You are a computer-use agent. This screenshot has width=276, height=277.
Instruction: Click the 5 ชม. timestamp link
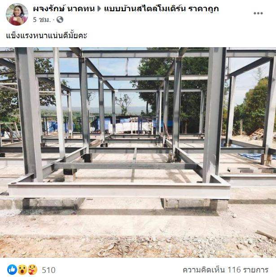[42, 20]
